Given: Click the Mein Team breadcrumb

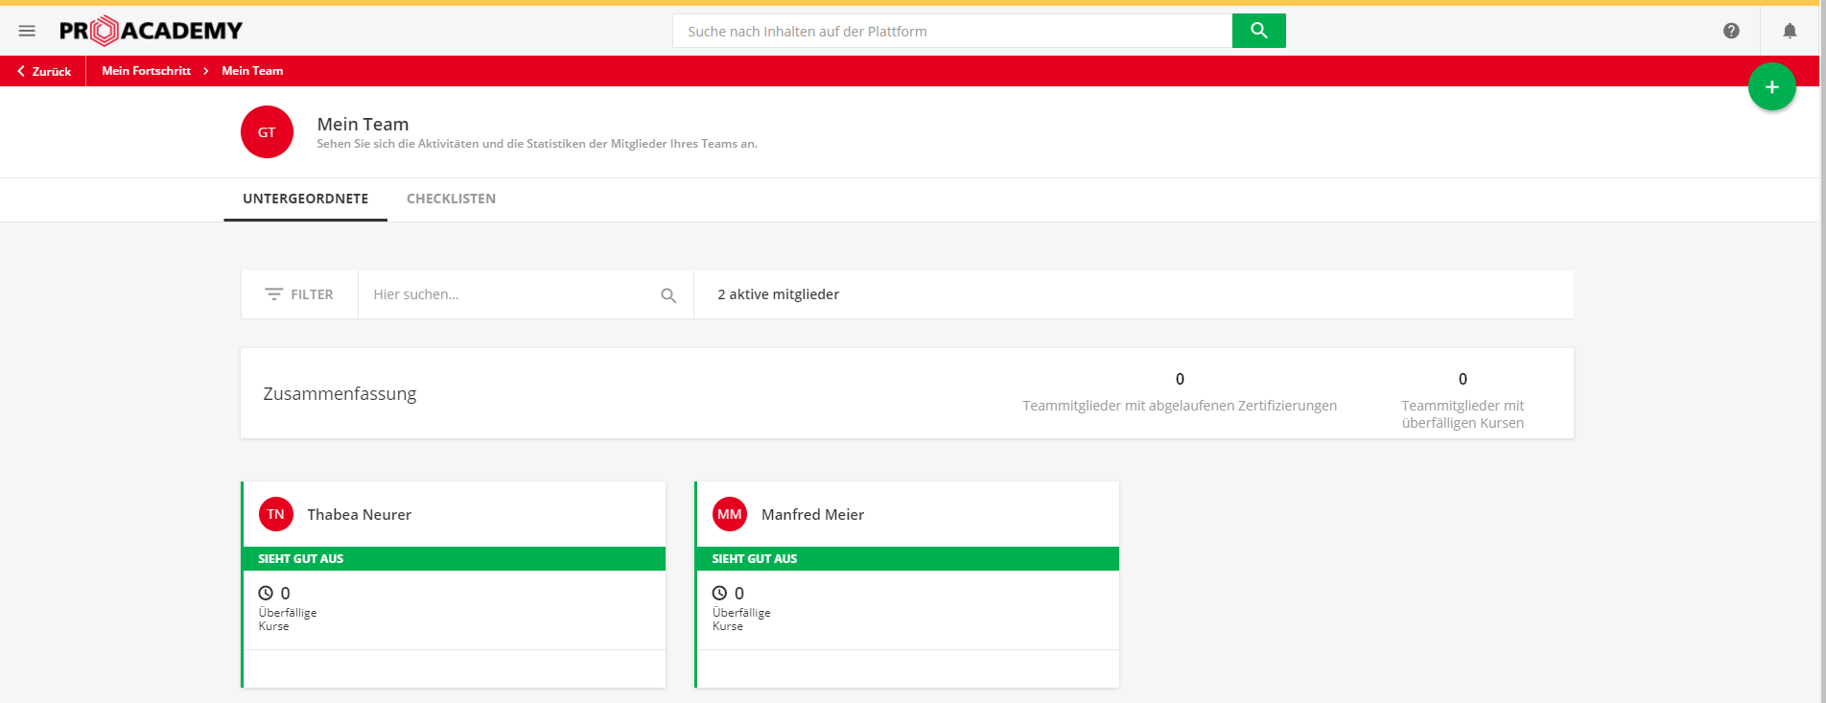Looking at the screenshot, I should (x=252, y=71).
